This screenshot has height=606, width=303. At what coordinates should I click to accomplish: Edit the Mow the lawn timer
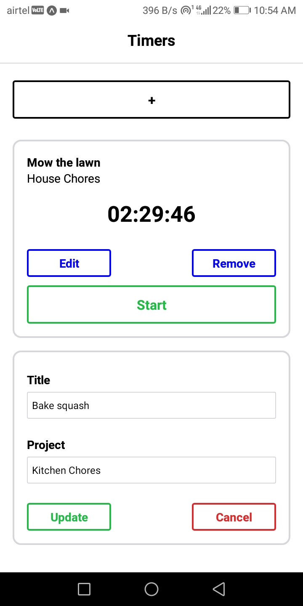click(x=69, y=263)
